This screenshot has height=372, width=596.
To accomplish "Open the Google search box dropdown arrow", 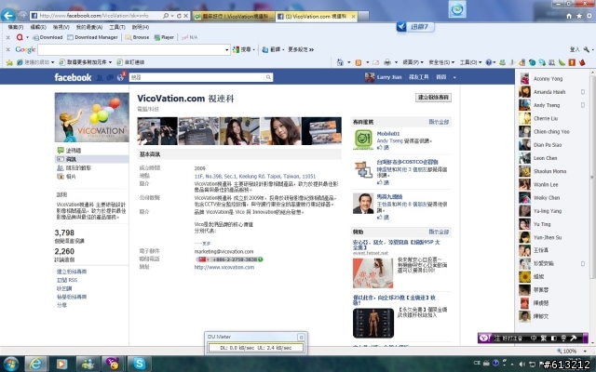I will [x=227, y=49].
